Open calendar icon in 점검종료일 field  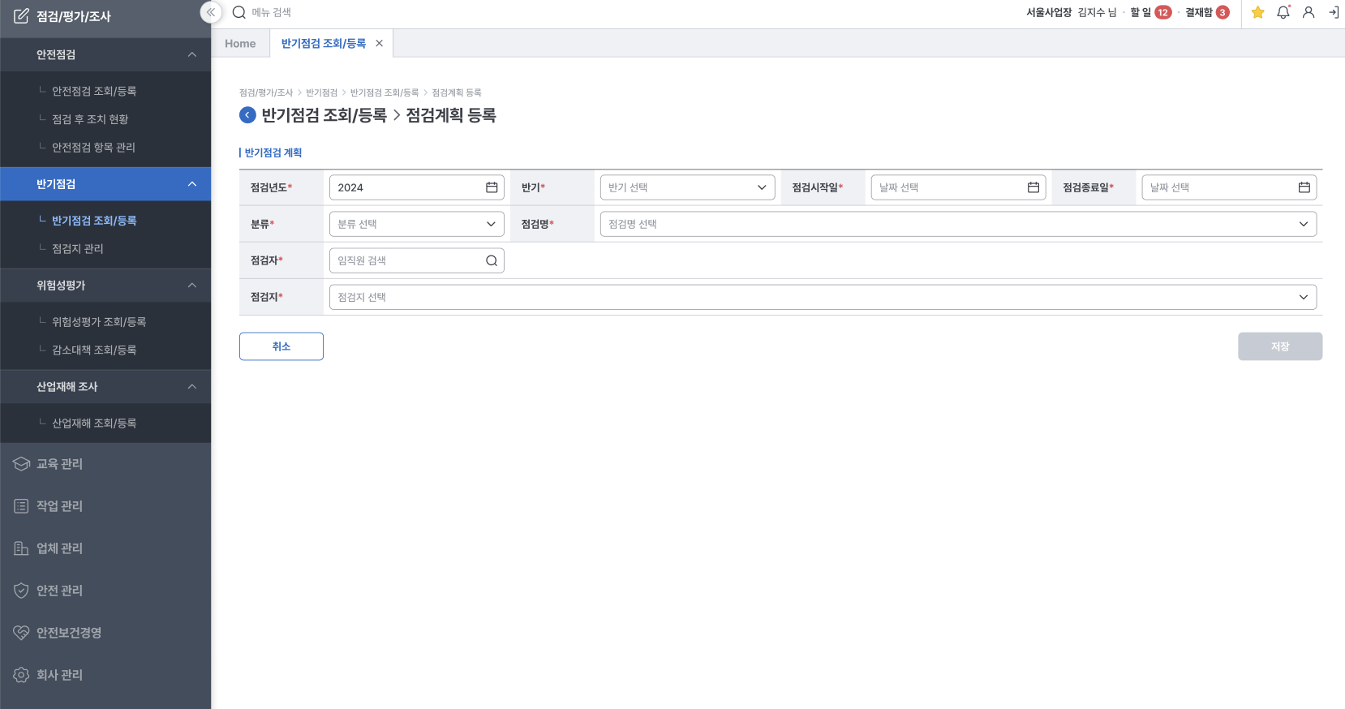point(1304,187)
